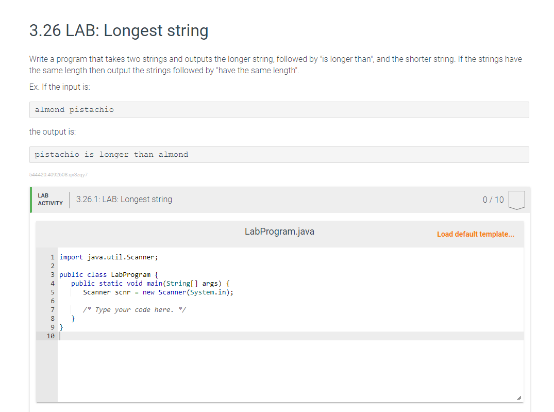
Task: Click the 'public class LabProgram {' line
Action: [x=108, y=275]
